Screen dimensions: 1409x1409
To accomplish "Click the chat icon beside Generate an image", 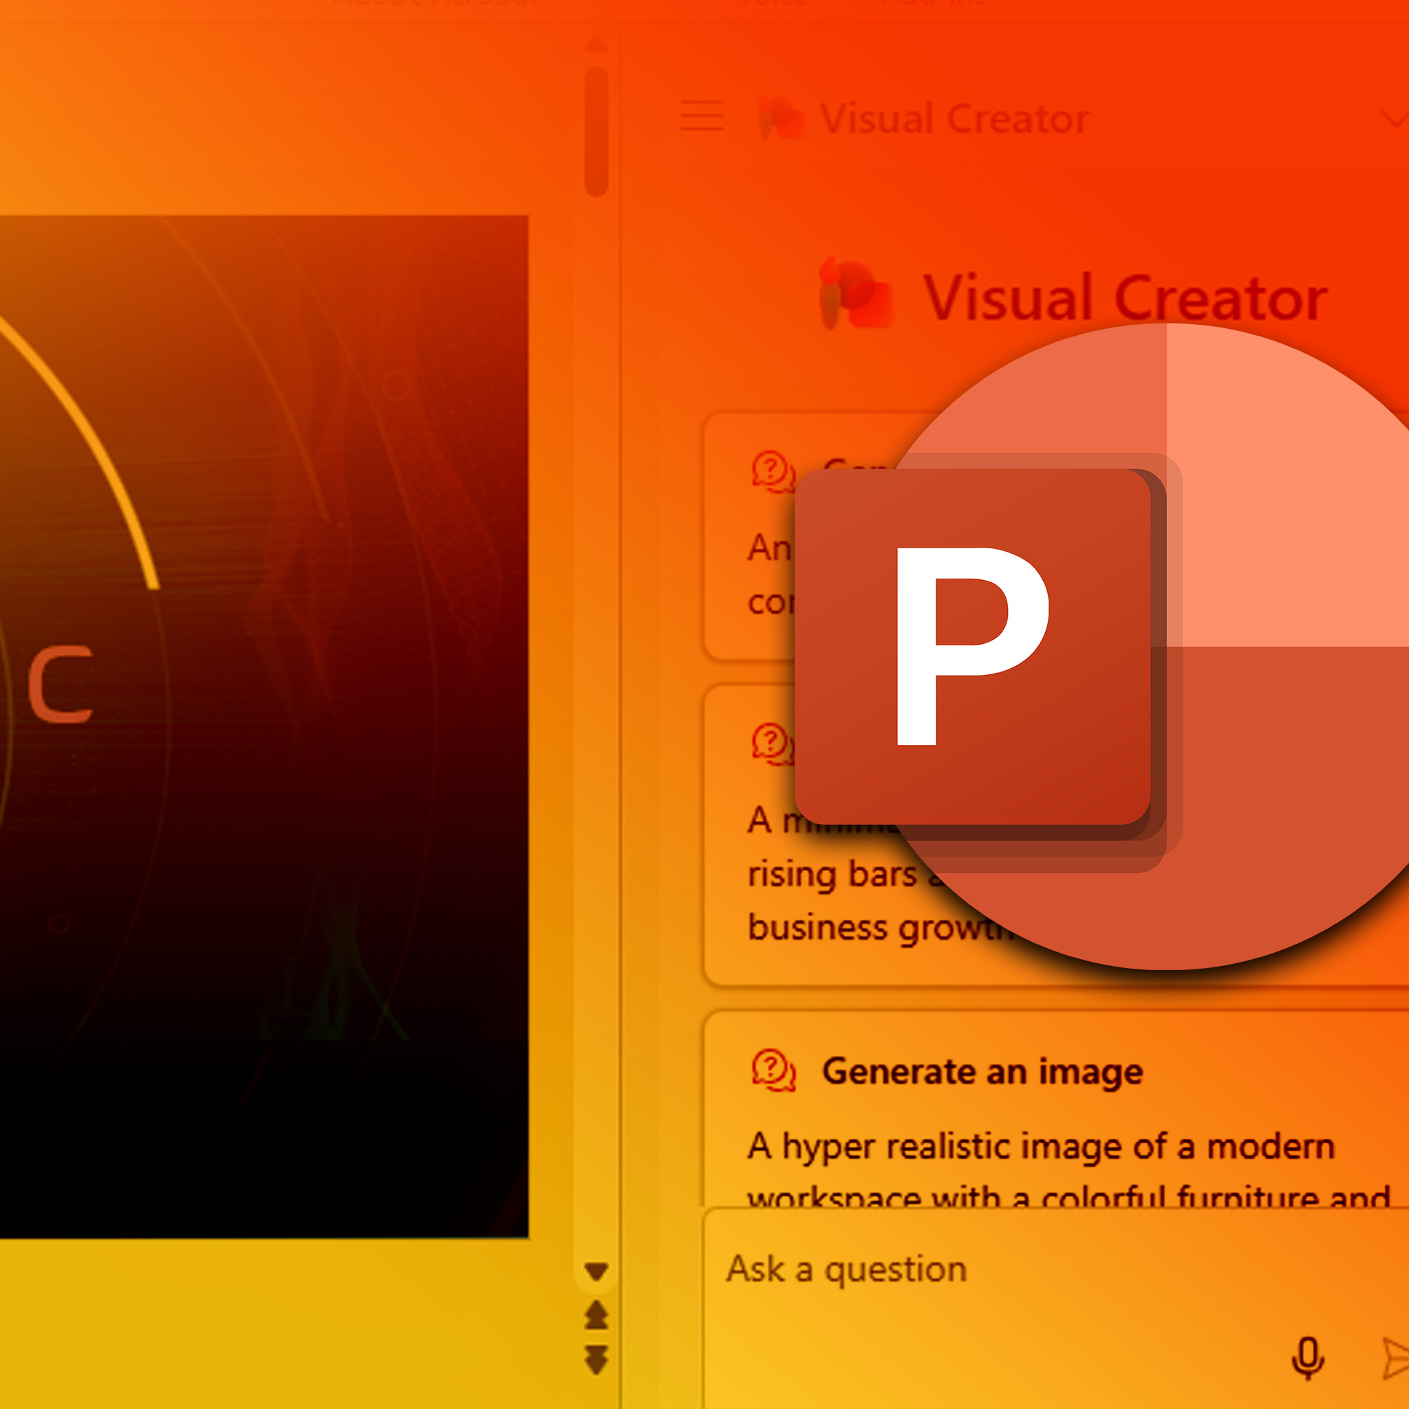I will (x=773, y=1071).
